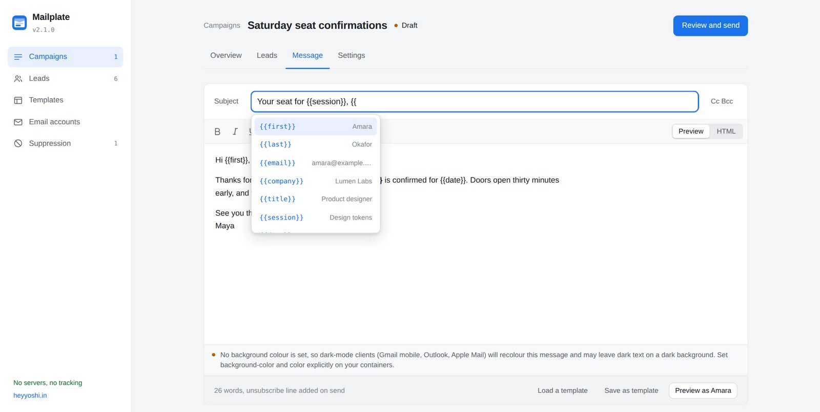Open the Message tab
This screenshot has height=412, width=820.
pyautogui.click(x=307, y=55)
